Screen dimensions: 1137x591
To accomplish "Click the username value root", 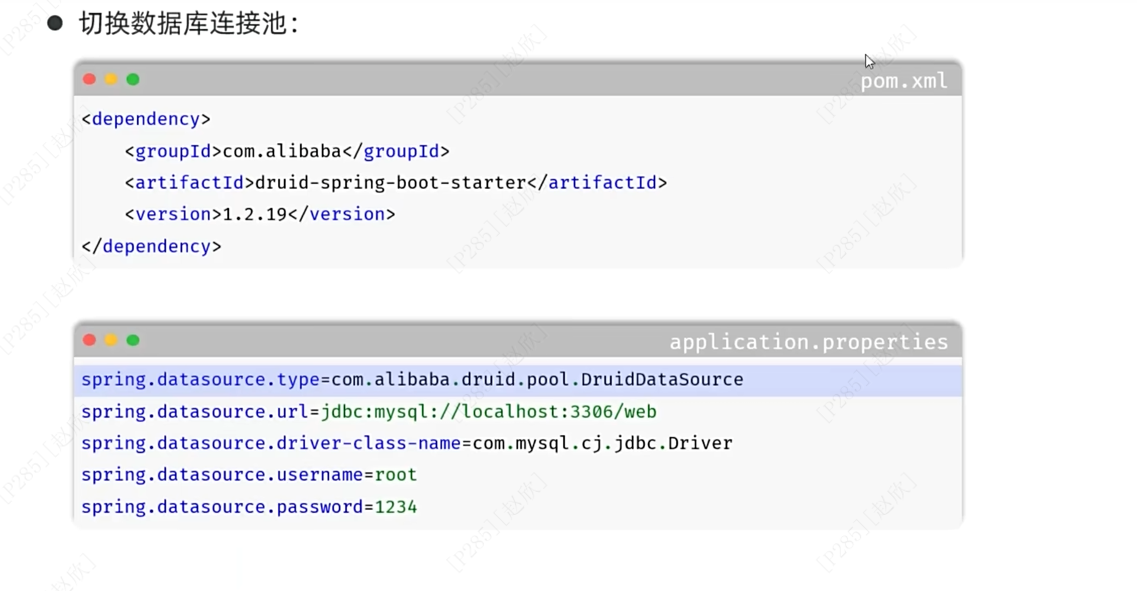I will point(395,475).
